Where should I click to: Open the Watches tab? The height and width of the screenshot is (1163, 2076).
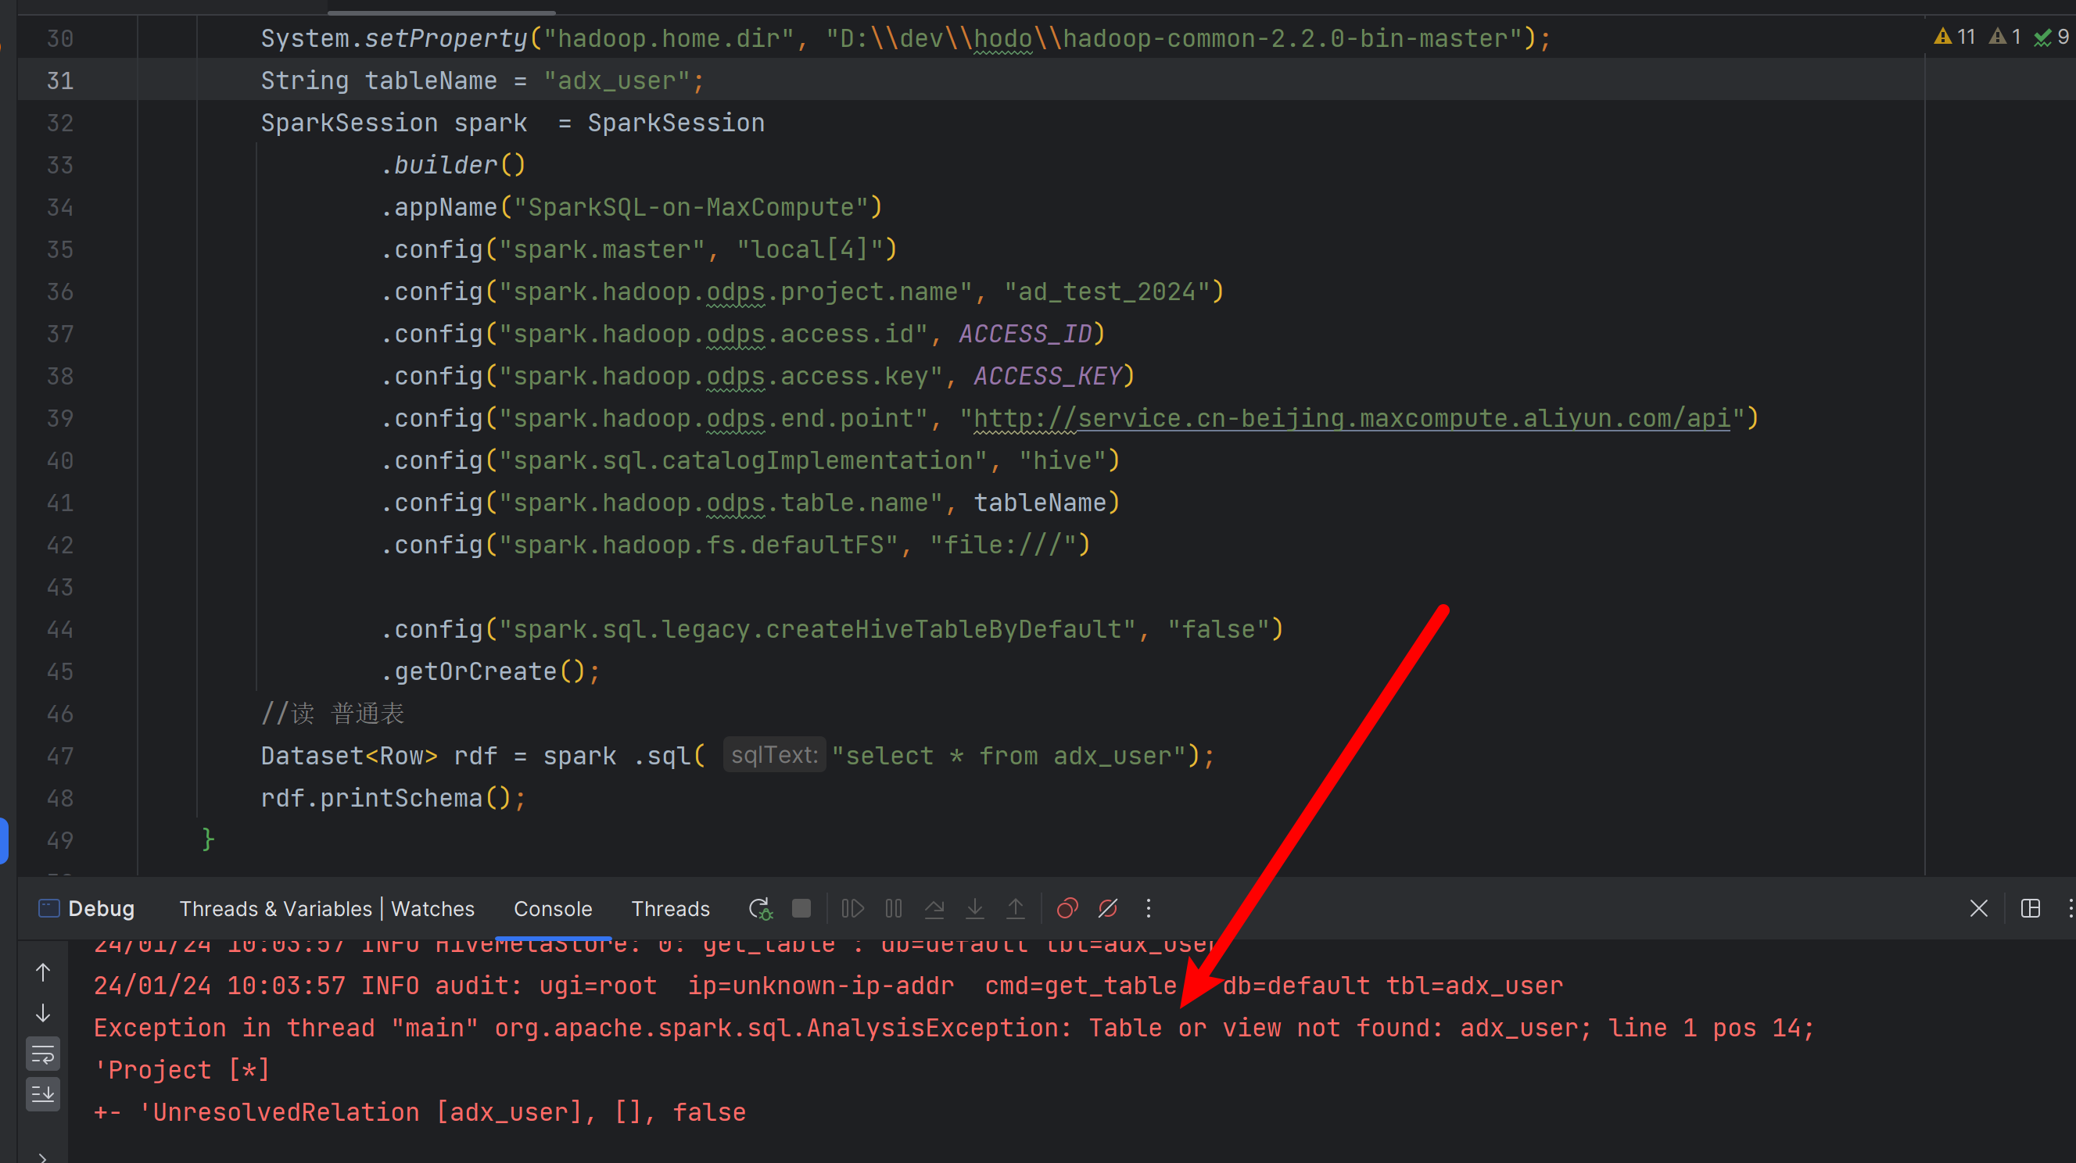click(432, 908)
